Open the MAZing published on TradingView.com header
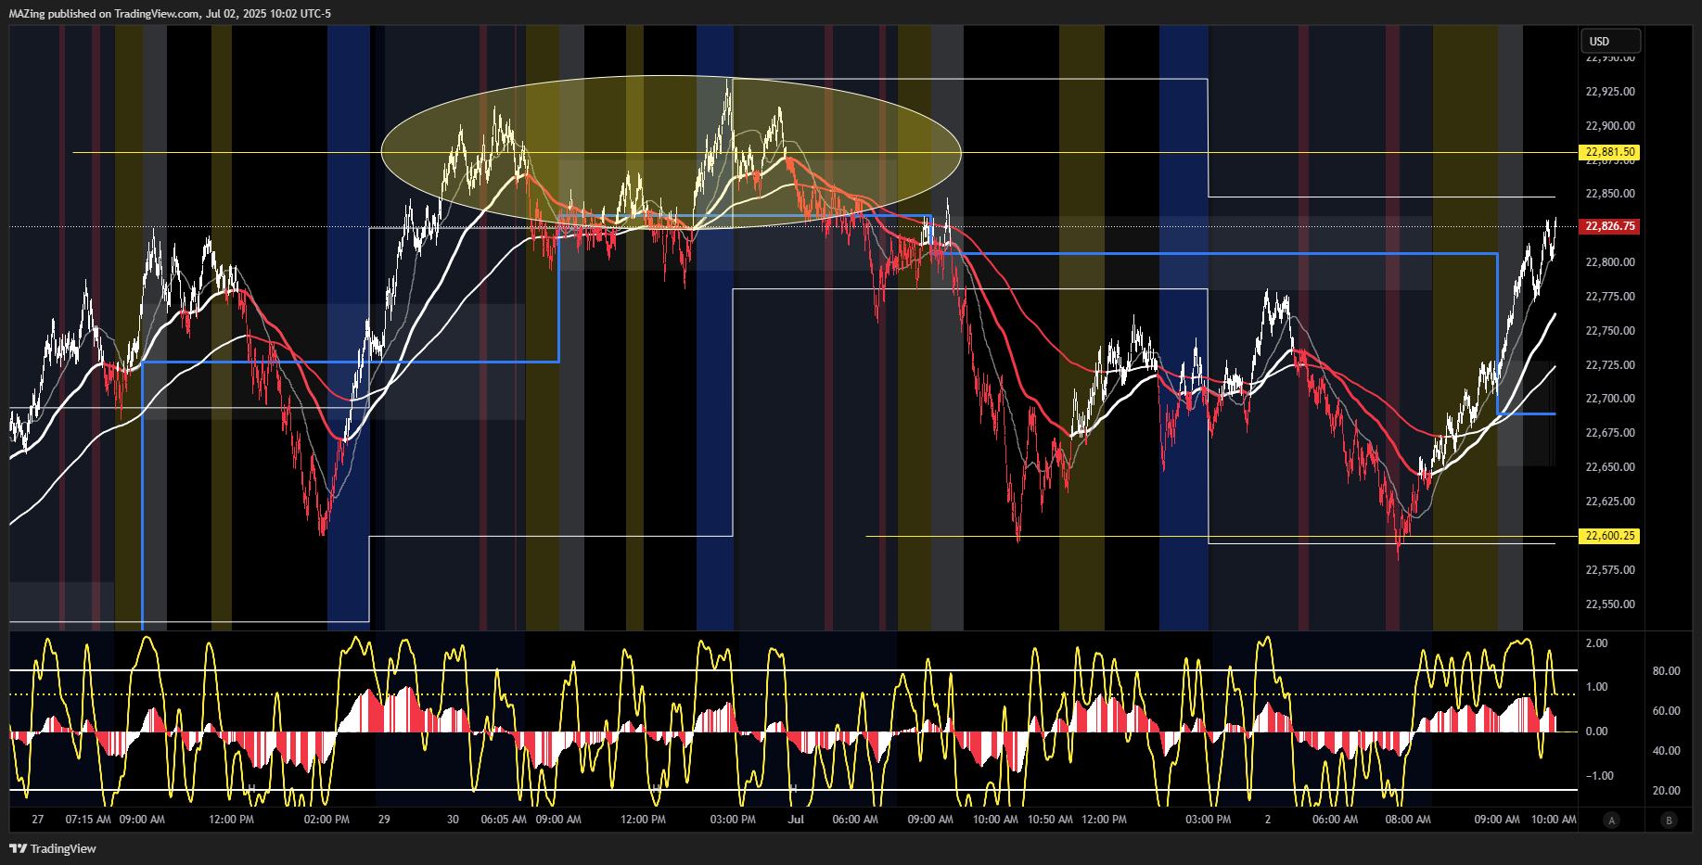 tap(170, 13)
